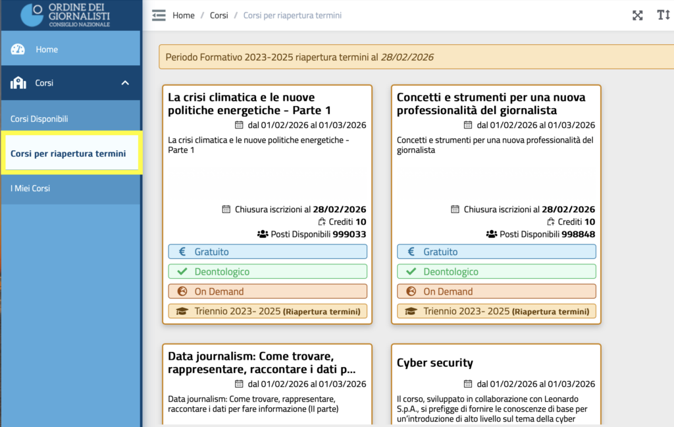Open the Cyber security course card

coord(434,363)
